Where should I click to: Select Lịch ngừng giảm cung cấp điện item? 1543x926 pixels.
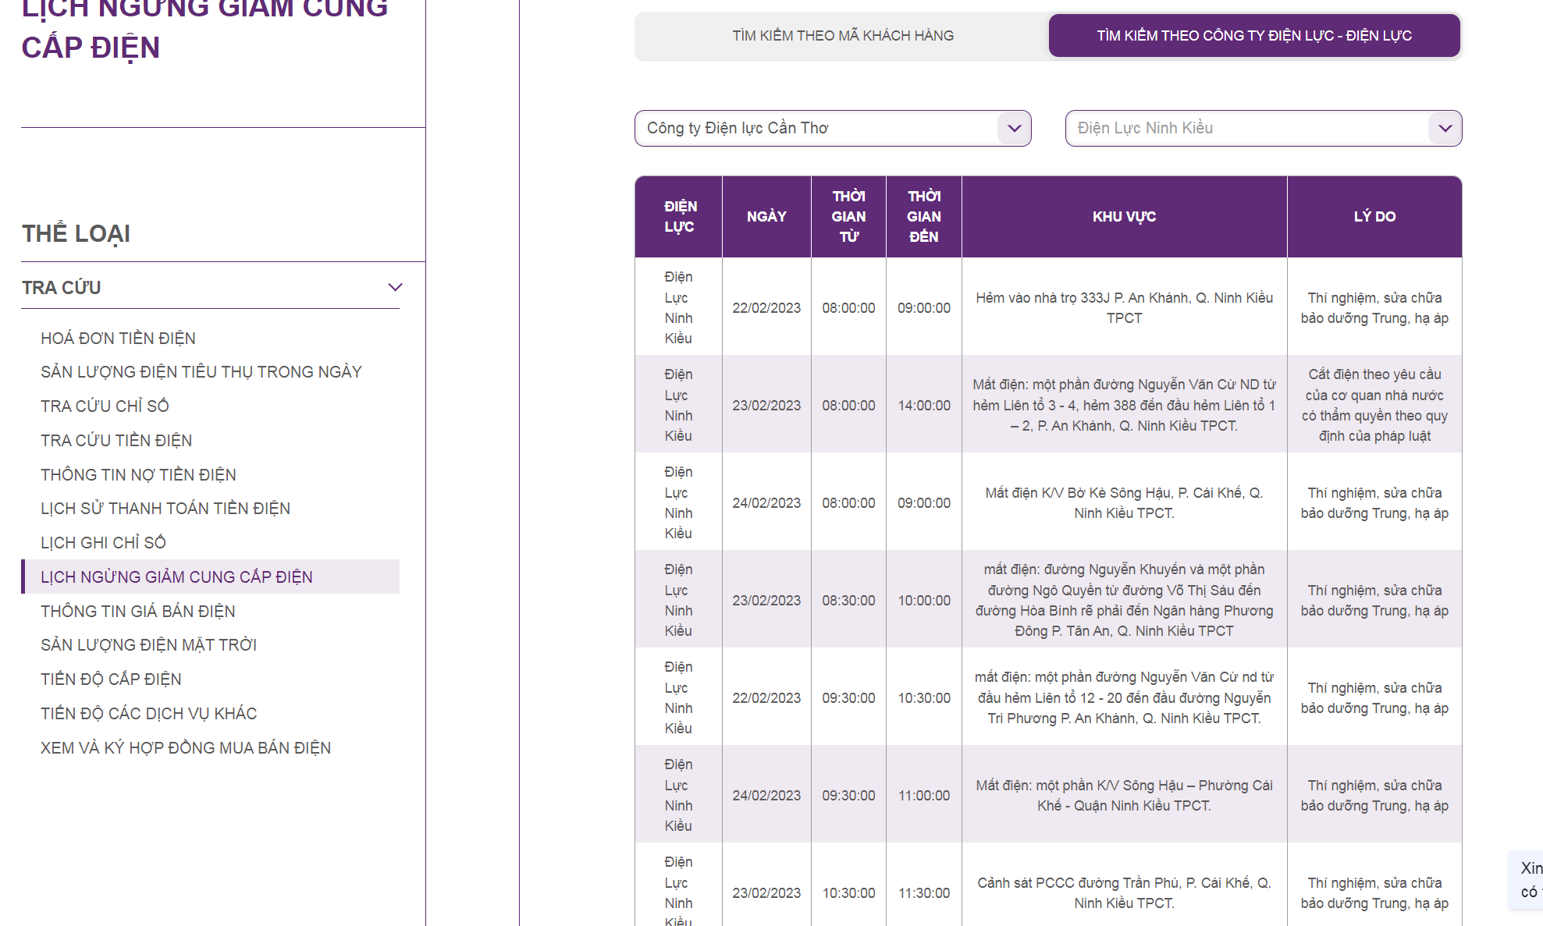211,577
